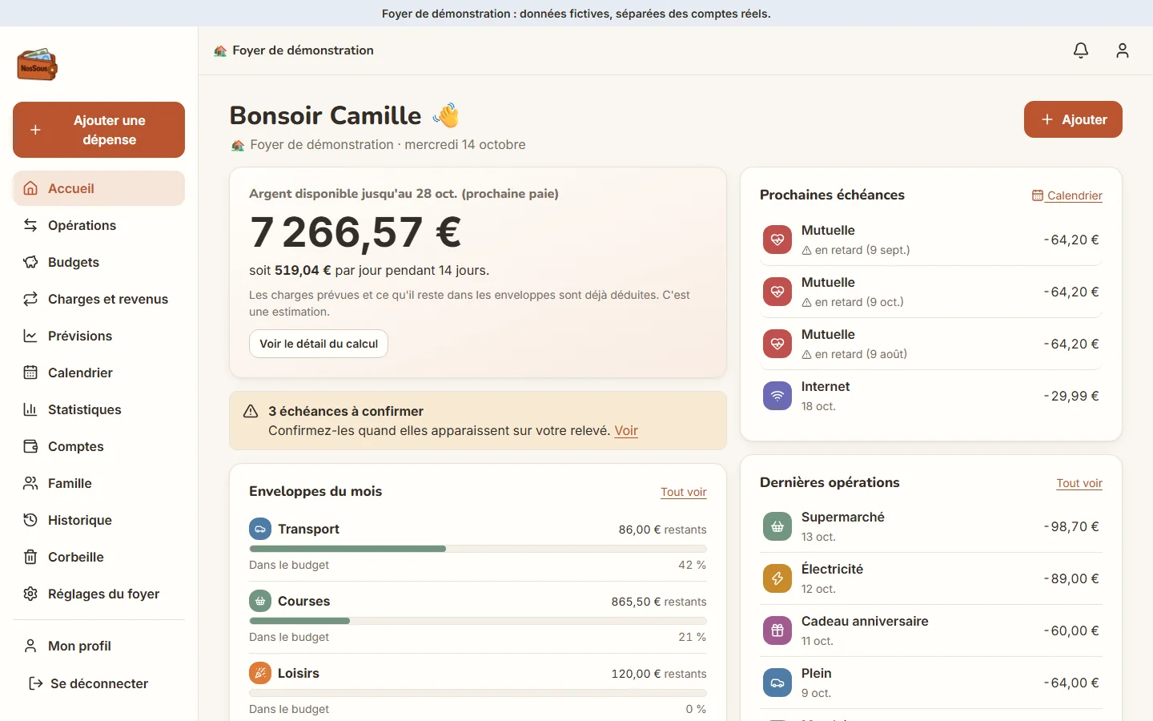Open the Calendrier link in Prochaines échéances
This screenshot has height=721, width=1153.
(x=1067, y=195)
